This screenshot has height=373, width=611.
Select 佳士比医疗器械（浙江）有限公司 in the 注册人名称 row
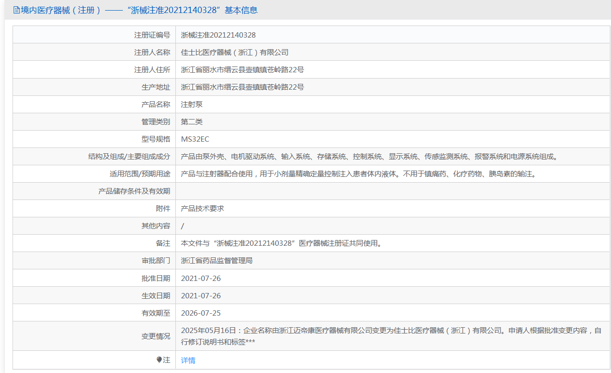235,53
